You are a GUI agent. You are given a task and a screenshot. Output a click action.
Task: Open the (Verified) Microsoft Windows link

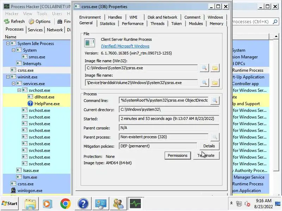pos(125,46)
